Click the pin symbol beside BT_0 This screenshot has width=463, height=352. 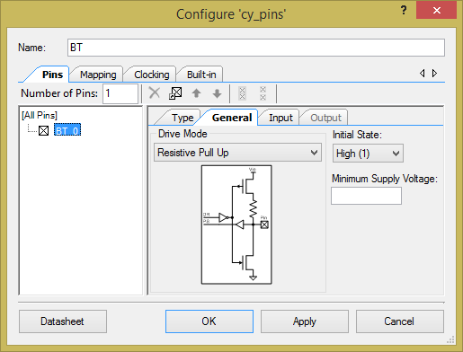pyautogui.click(x=44, y=131)
